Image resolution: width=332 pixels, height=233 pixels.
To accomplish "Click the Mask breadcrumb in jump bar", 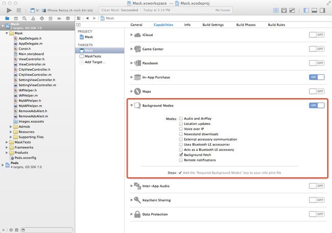I will pos(108,18).
